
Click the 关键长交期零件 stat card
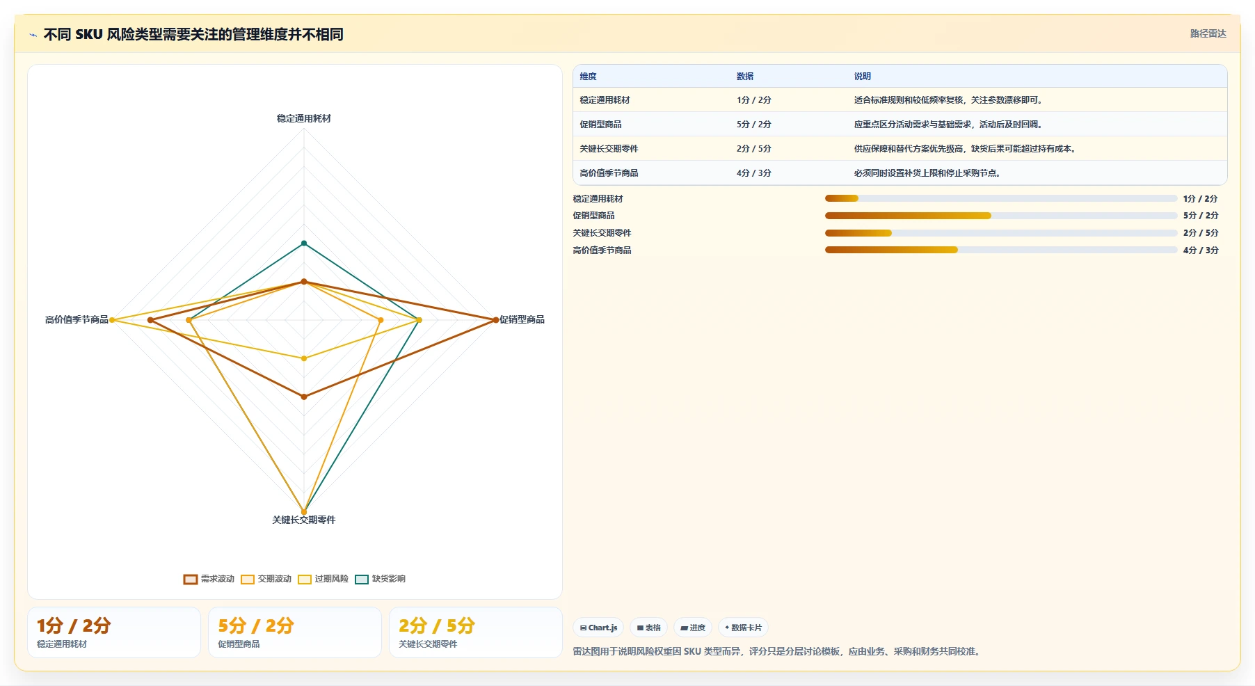click(x=476, y=632)
